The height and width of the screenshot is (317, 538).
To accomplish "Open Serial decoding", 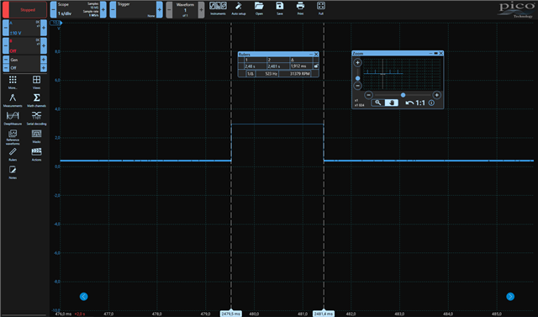I will 36,118.
